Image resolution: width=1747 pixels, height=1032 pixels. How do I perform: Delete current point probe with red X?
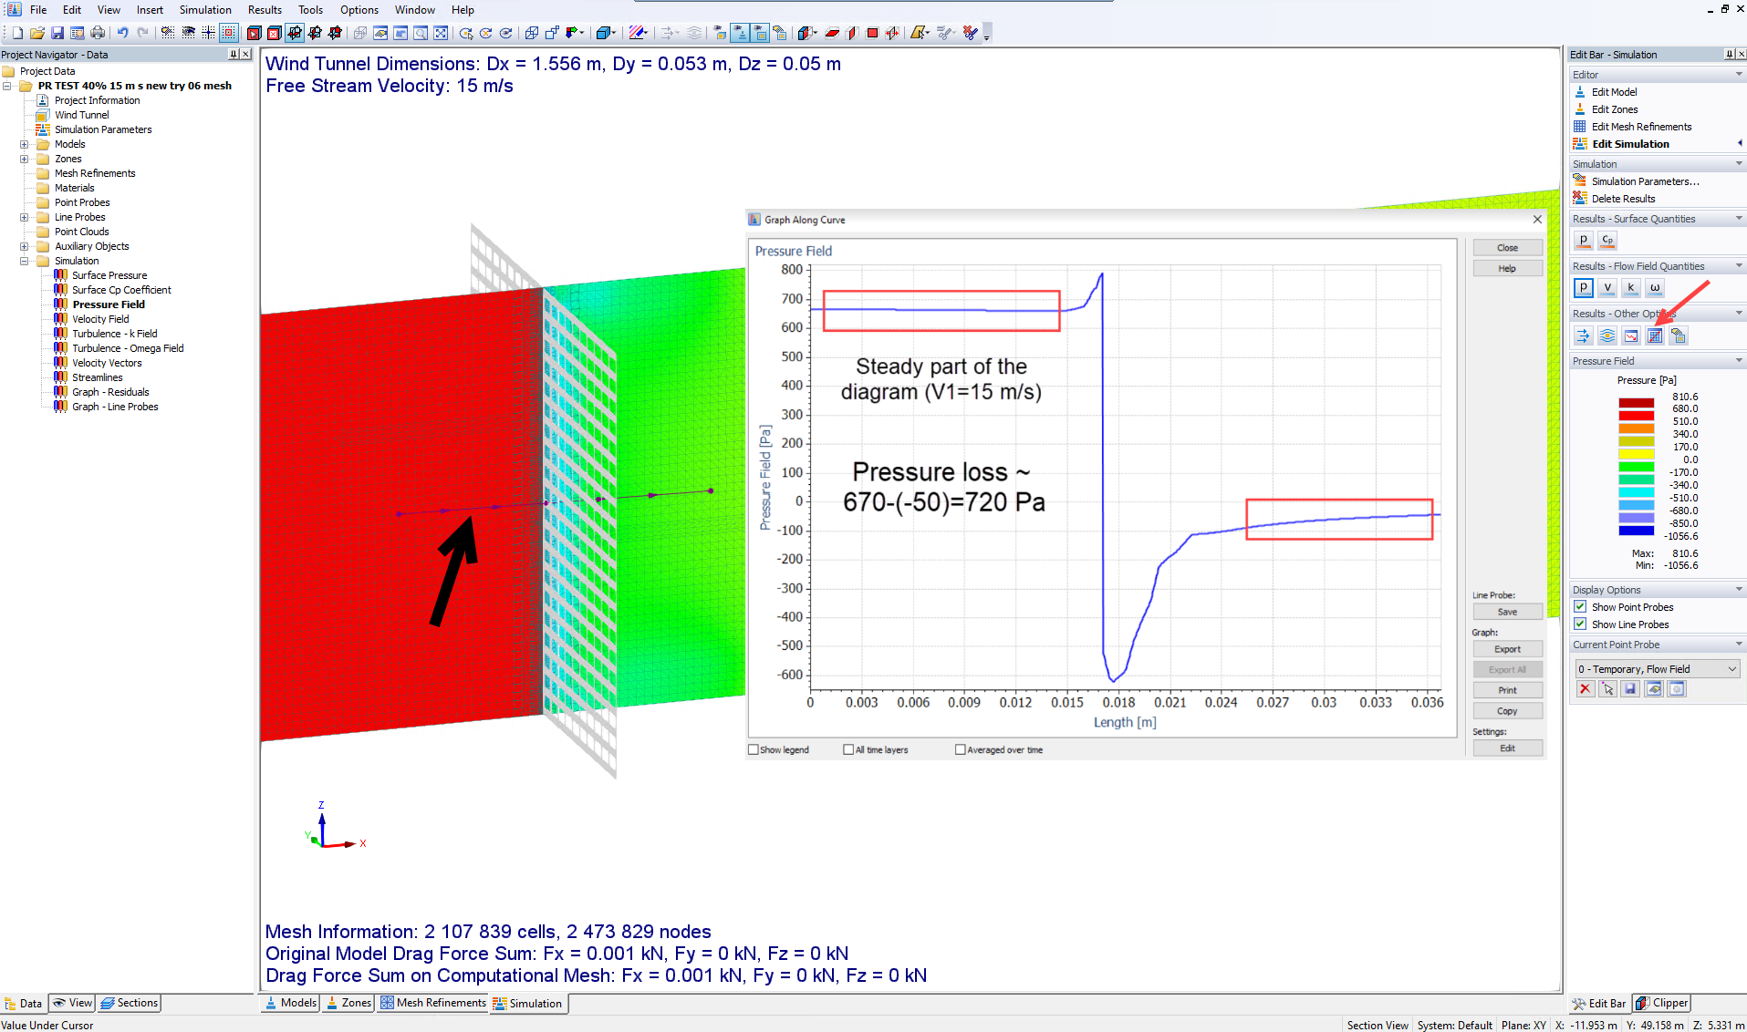(x=1586, y=689)
